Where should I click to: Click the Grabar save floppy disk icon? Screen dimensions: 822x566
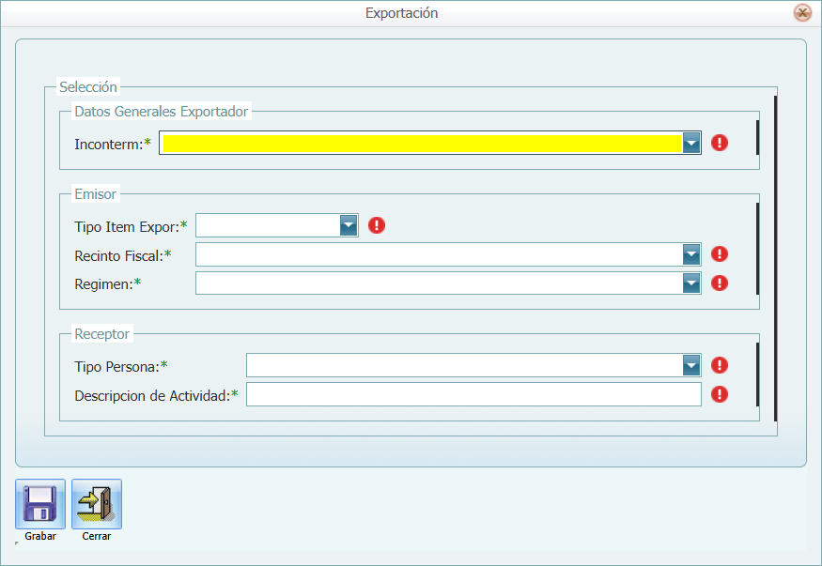(x=40, y=504)
